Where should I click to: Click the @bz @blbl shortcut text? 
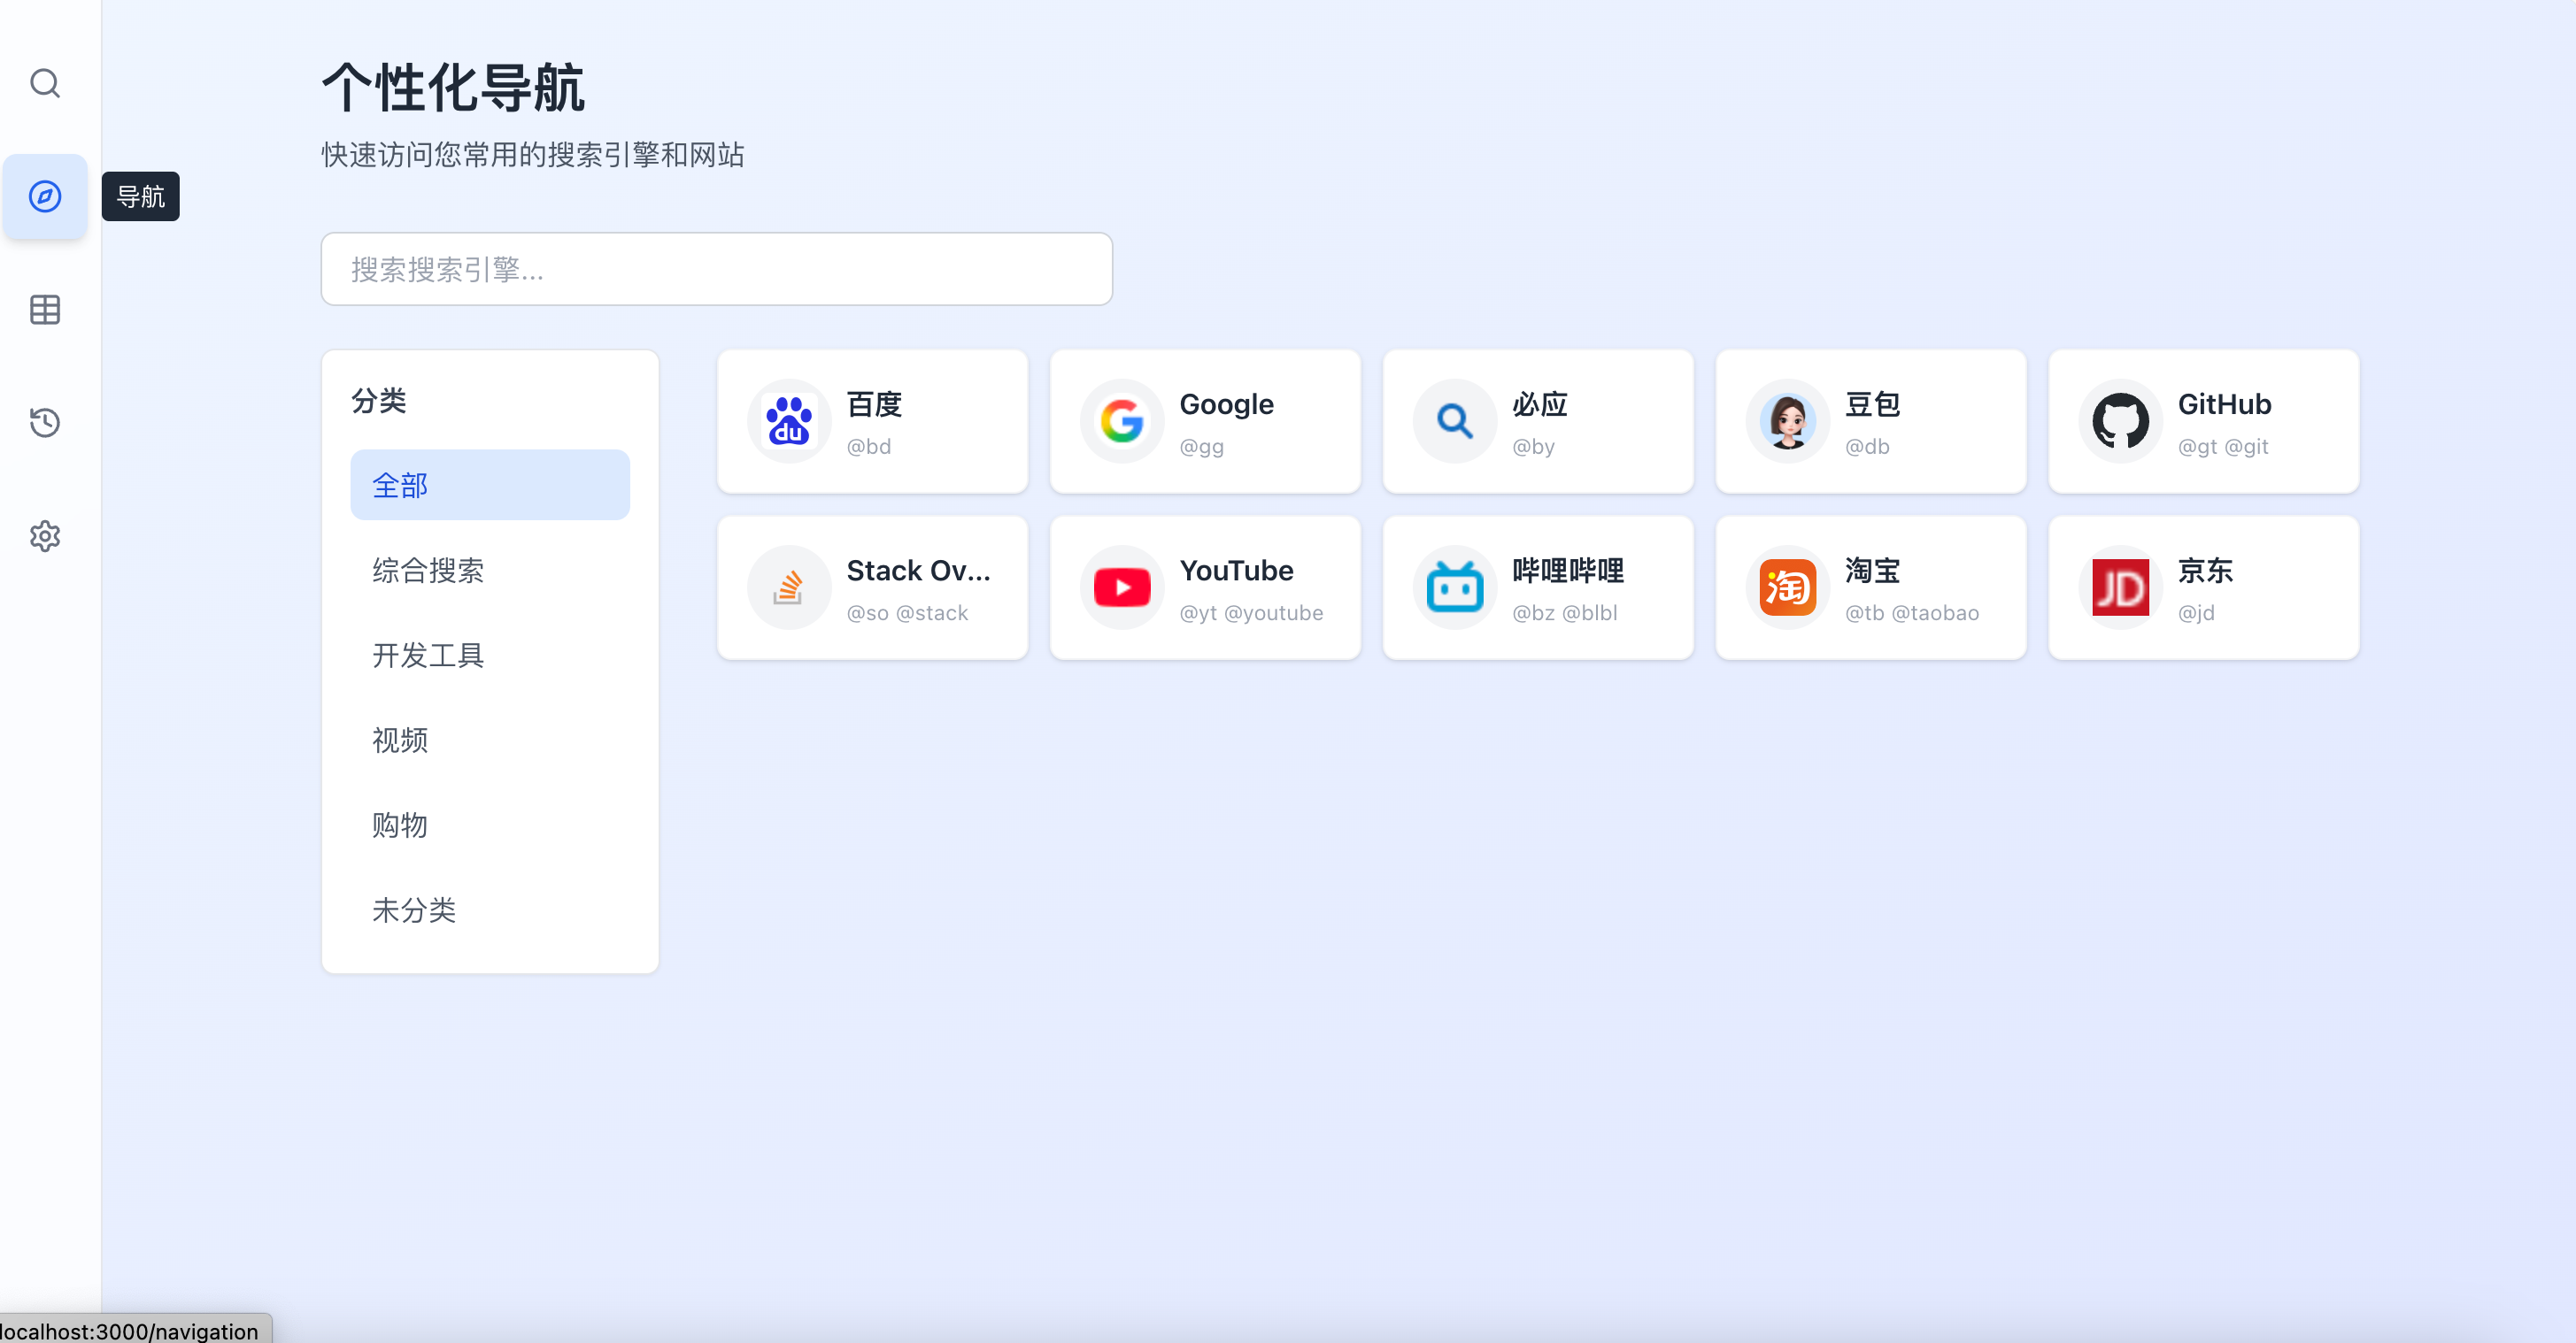tap(1565, 613)
